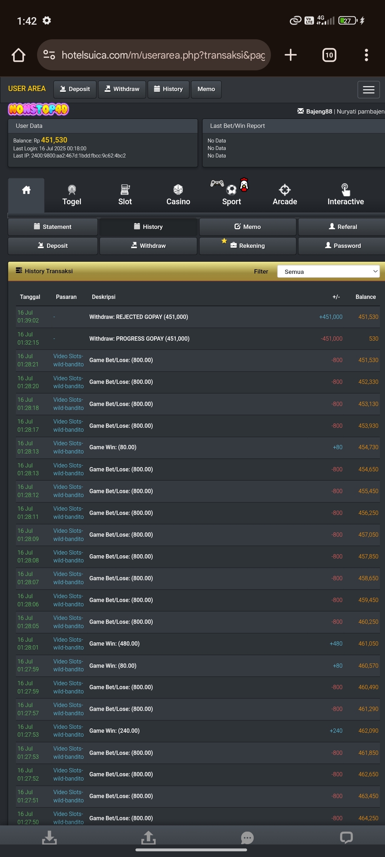The width and height of the screenshot is (385, 857).
Task: Open the Casino dice category
Action: click(x=178, y=195)
